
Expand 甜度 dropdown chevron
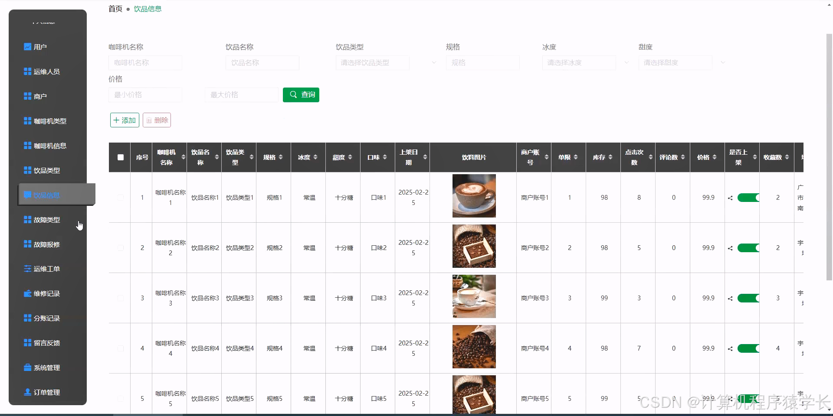point(723,63)
